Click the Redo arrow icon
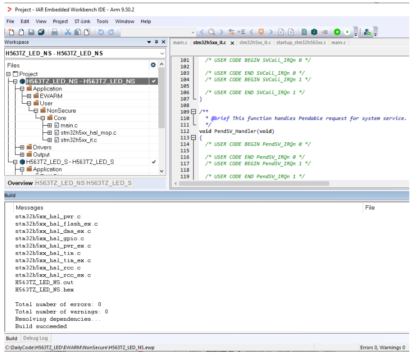The image size is (415, 357). click(x=111, y=32)
